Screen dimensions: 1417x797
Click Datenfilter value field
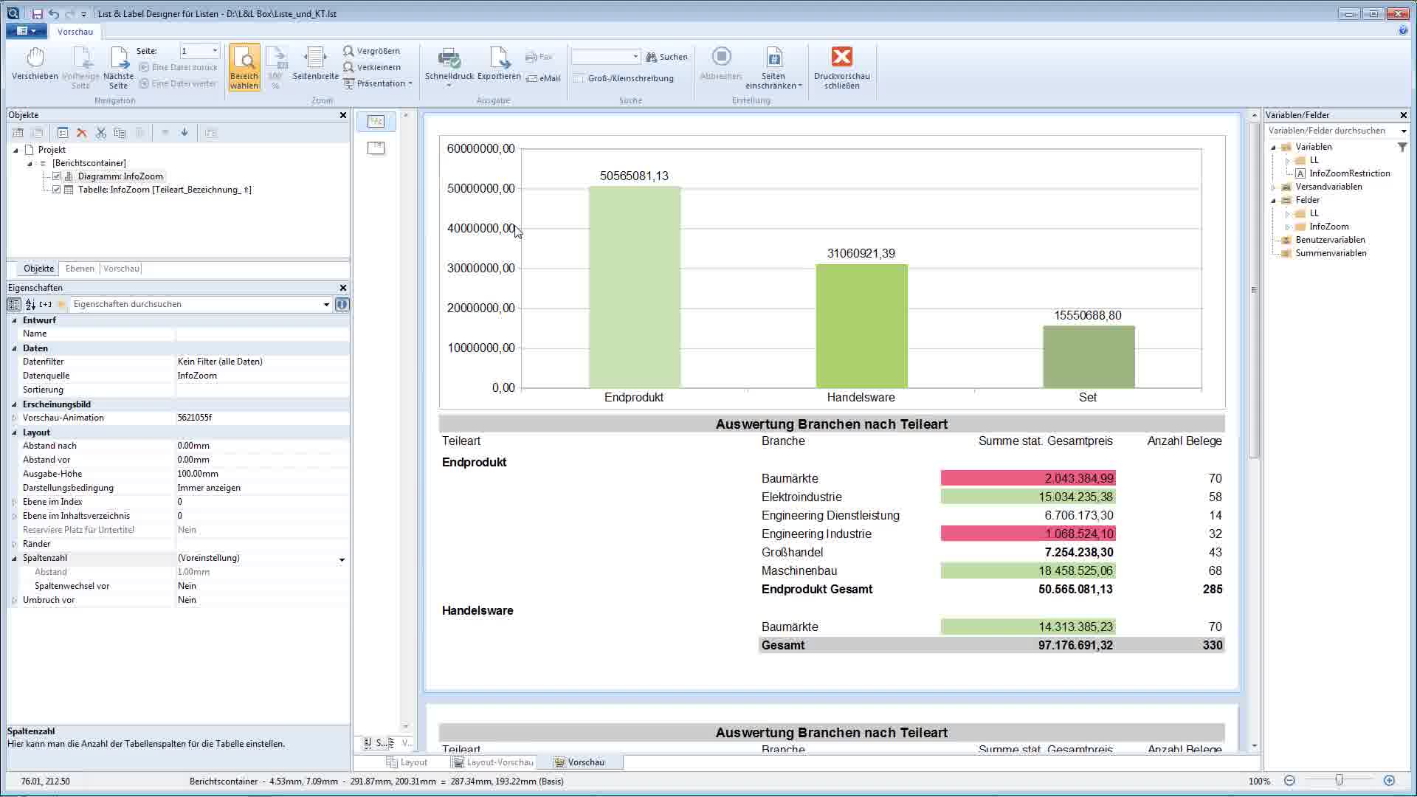pyautogui.click(x=261, y=362)
